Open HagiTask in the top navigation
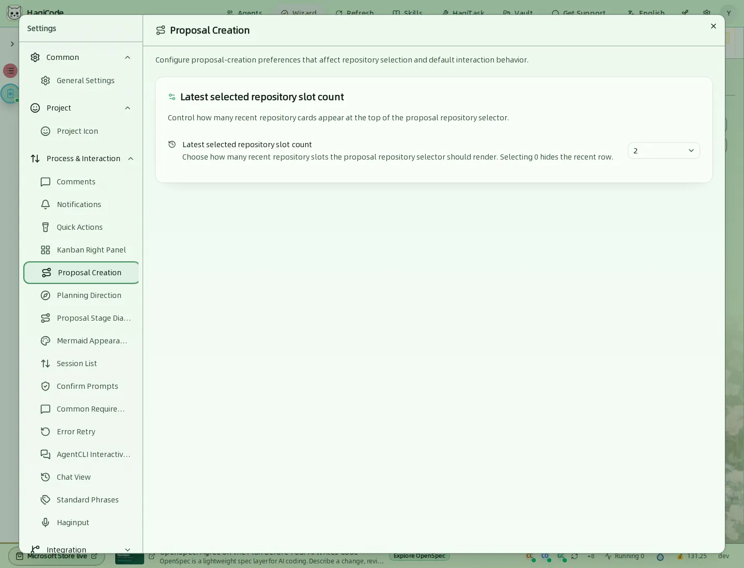The width and height of the screenshot is (744, 568). click(x=463, y=13)
